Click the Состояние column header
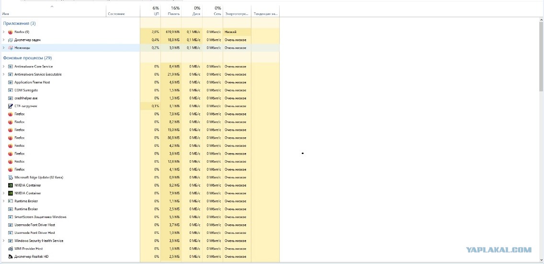 pyautogui.click(x=116, y=14)
